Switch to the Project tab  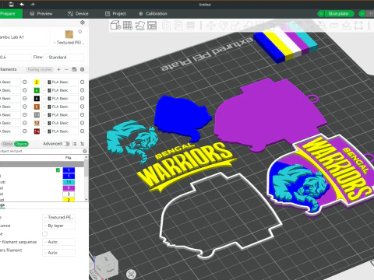click(x=115, y=13)
